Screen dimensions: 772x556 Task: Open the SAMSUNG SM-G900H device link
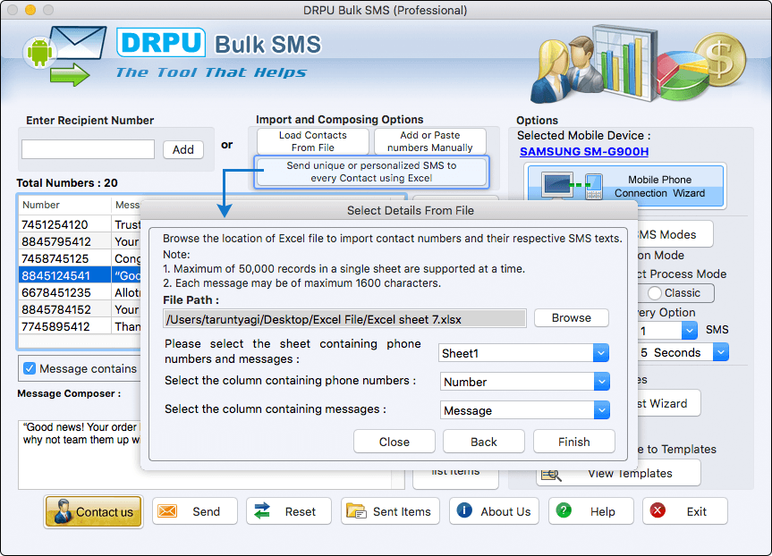(584, 152)
